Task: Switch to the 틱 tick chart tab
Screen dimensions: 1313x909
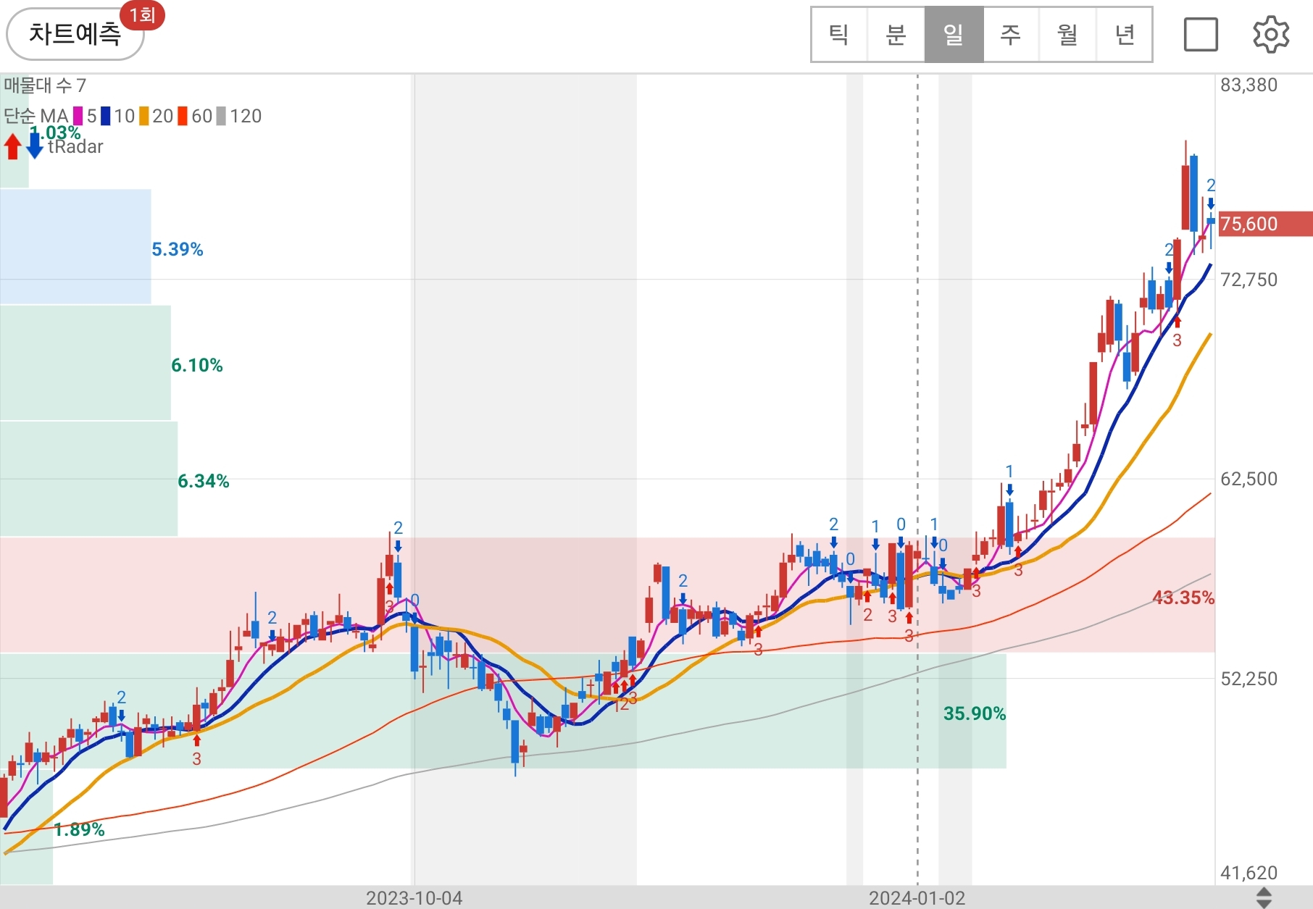Action: click(839, 34)
